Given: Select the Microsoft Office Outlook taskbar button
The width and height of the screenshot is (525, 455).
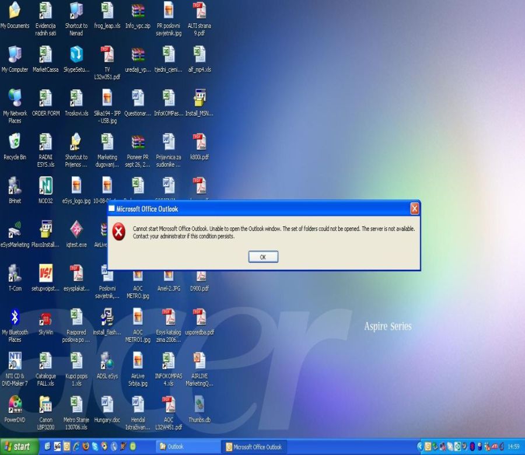Looking at the screenshot, I should (x=254, y=447).
